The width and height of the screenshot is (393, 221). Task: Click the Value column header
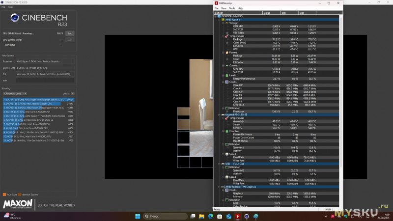[x=272, y=13]
